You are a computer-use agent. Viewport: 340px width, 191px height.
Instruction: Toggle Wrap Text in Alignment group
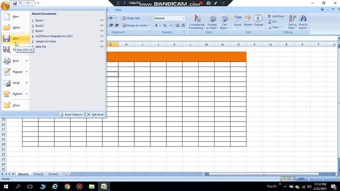tap(131, 18)
